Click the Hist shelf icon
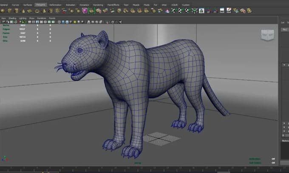289x173 pixels. click(229, 11)
